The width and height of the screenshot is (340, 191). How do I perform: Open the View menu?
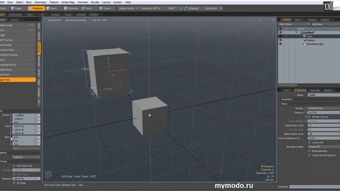click(x=10, y=2)
